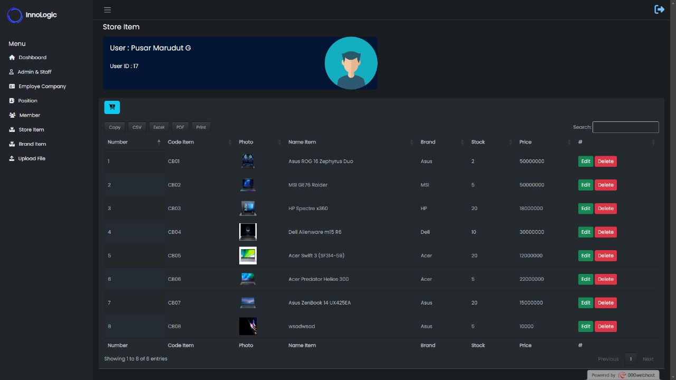Click the CB05 item photo thumbnail

(x=248, y=255)
